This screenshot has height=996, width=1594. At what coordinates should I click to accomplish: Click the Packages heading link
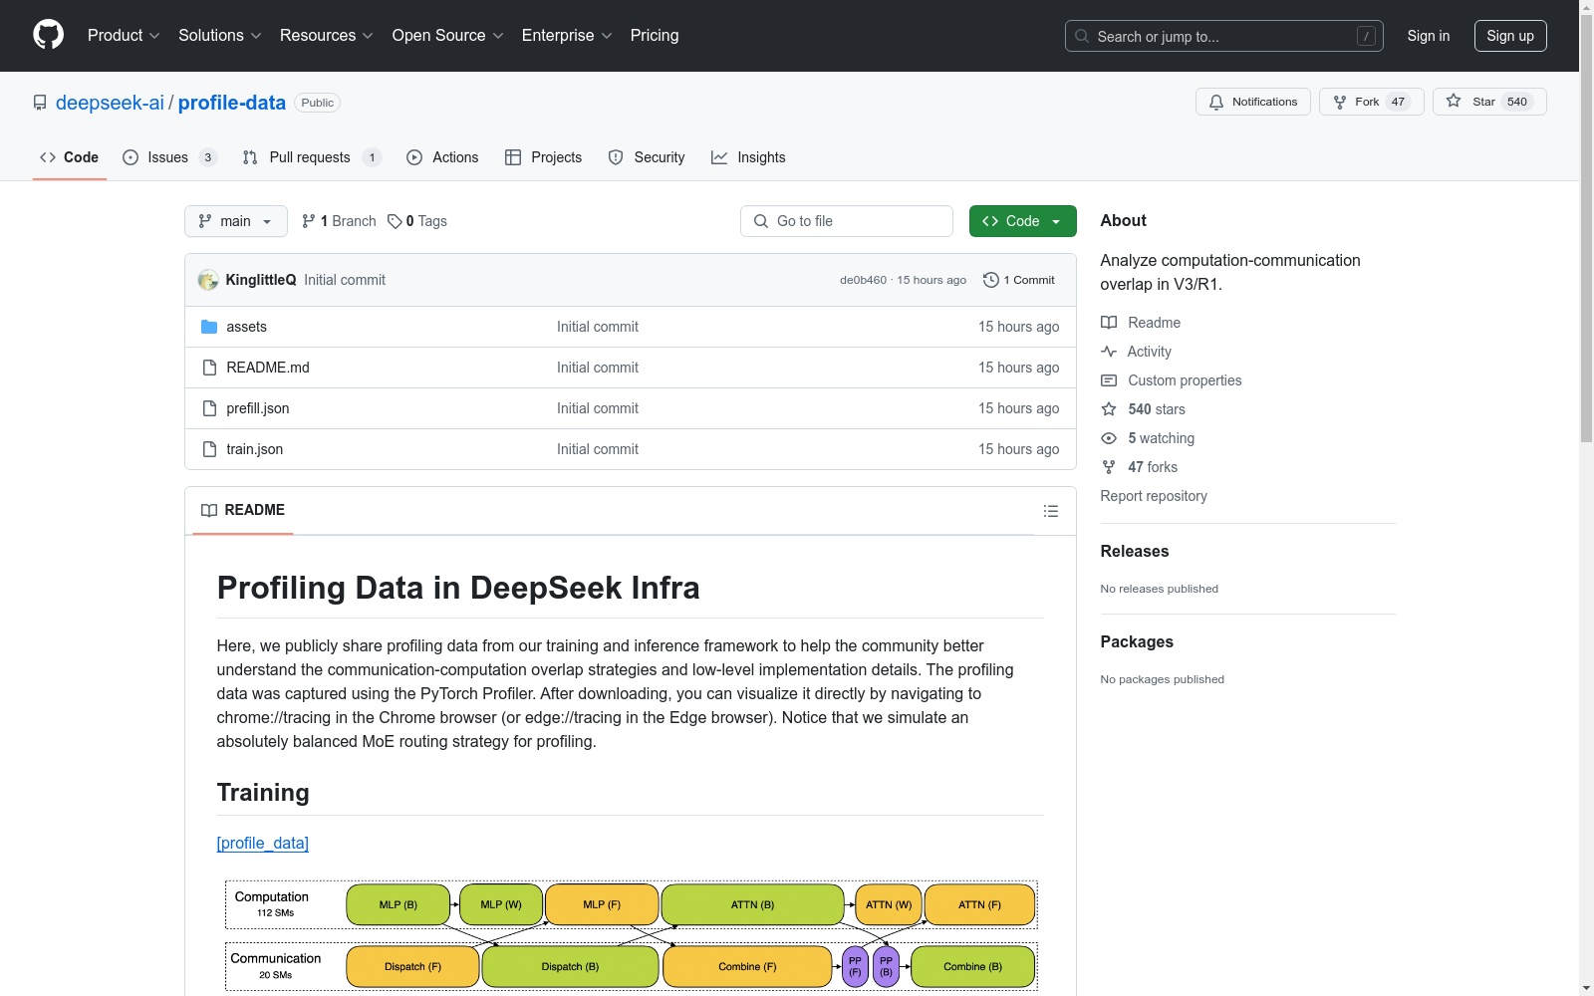pos(1137,641)
